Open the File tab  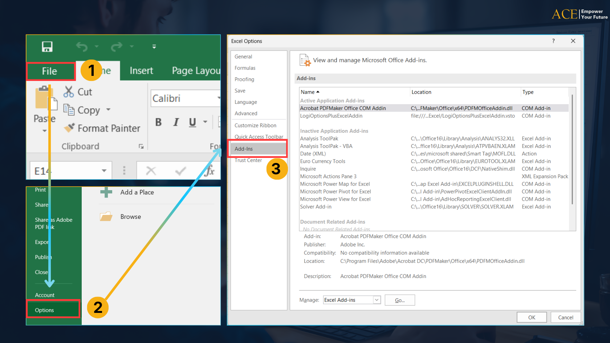tap(50, 71)
